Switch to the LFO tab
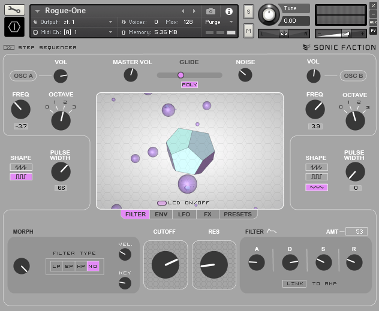Viewport: 379px width, 311px height. tap(184, 214)
